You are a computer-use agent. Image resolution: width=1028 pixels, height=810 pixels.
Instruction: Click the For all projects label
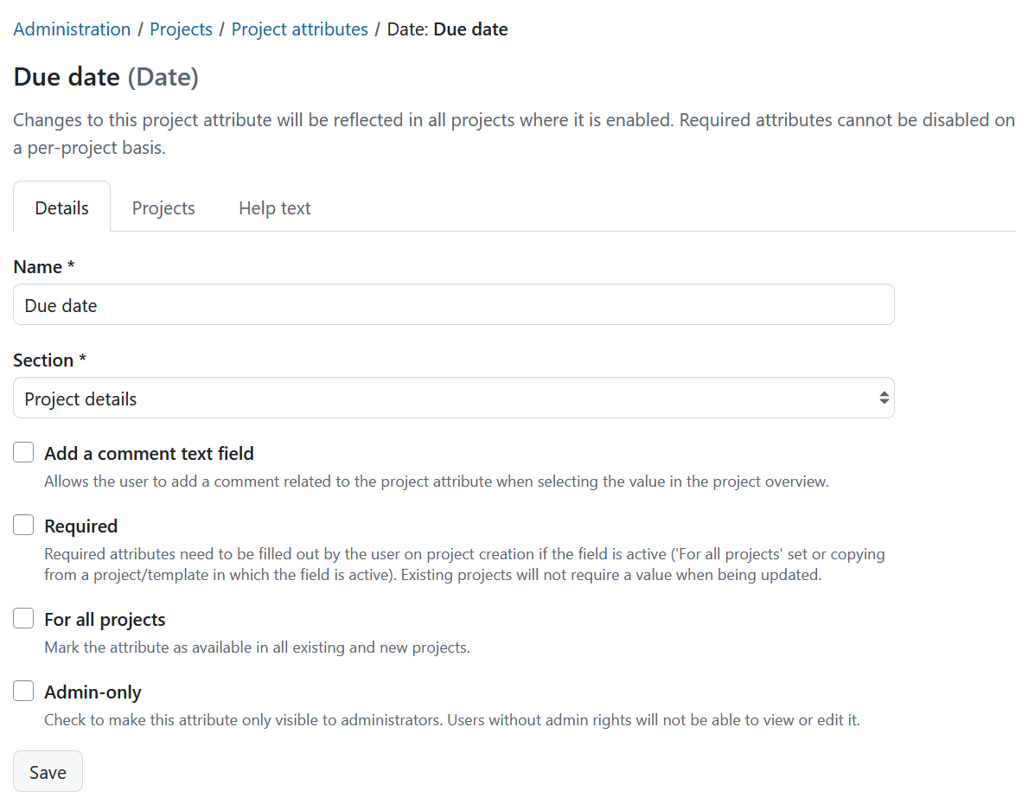(105, 620)
